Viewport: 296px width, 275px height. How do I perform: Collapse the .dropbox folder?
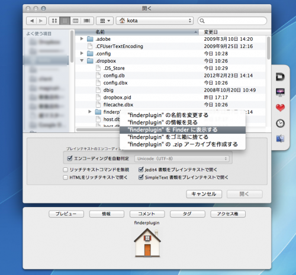[82, 60]
